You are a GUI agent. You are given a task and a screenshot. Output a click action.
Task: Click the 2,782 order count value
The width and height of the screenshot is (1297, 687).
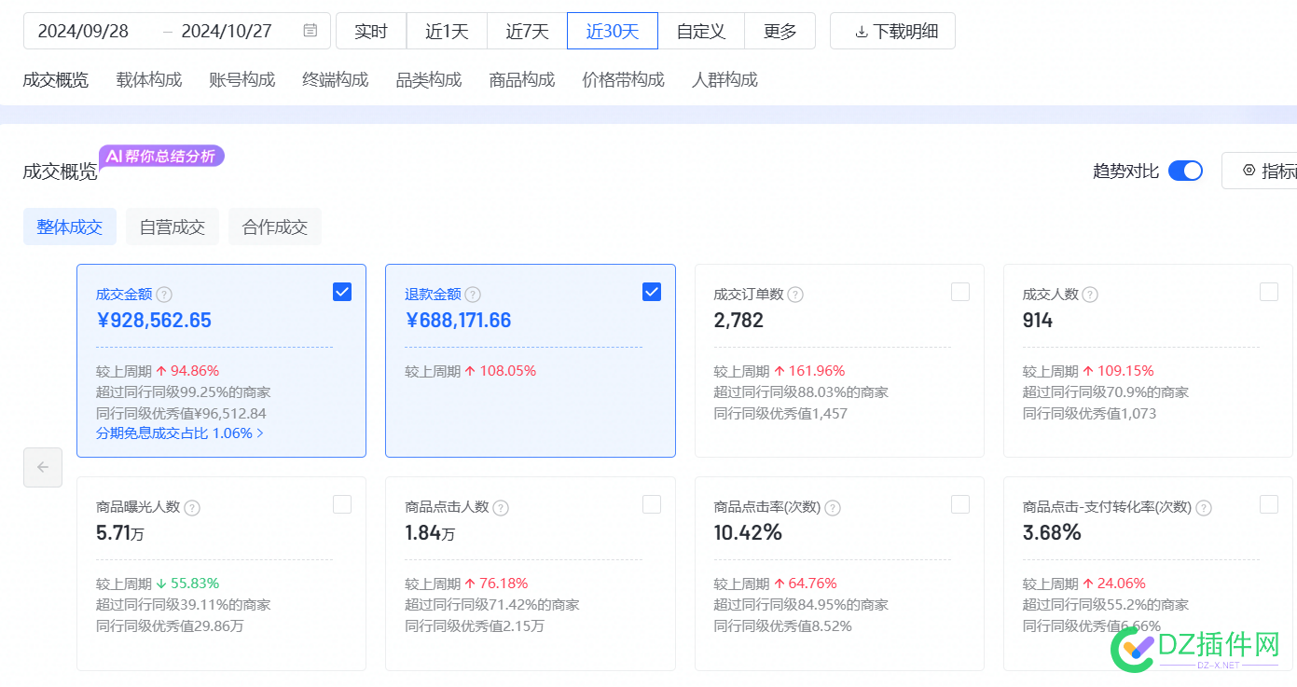point(738,321)
